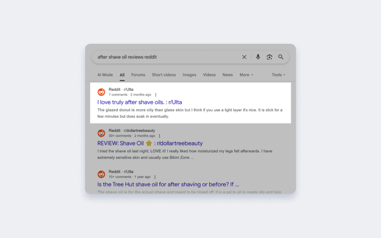The height and width of the screenshot is (238, 381).
Task: Clear the search query with X icon
Action: [244, 57]
